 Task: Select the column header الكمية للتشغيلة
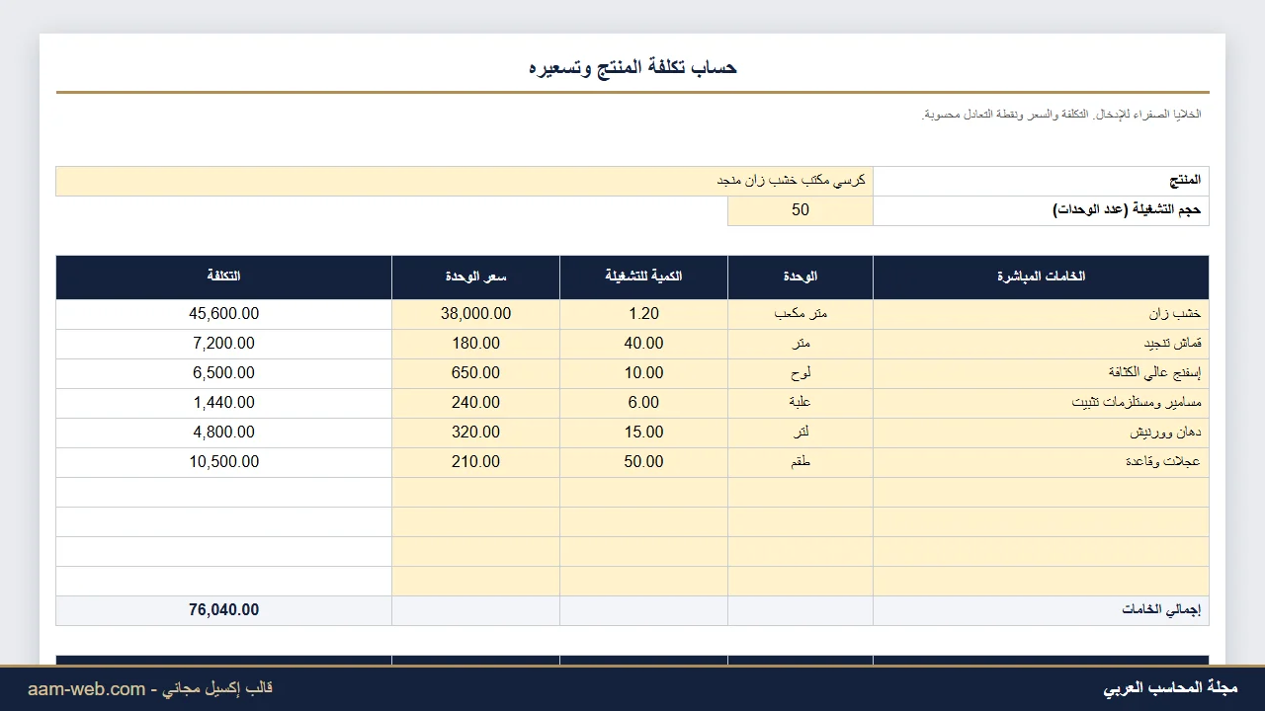pyautogui.click(x=644, y=277)
